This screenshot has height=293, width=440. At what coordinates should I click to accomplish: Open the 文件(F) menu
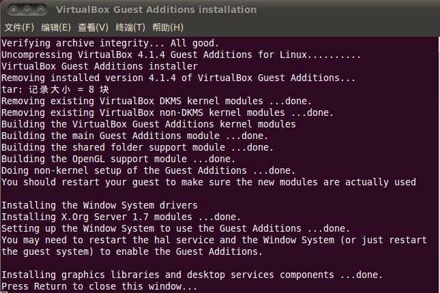tap(19, 27)
